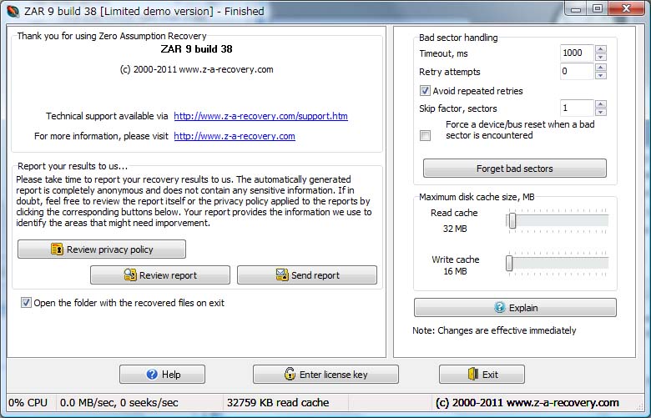Click 'Note: Changes are effective immediately' text
Screen dimensions: 651x418
click(x=494, y=330)
